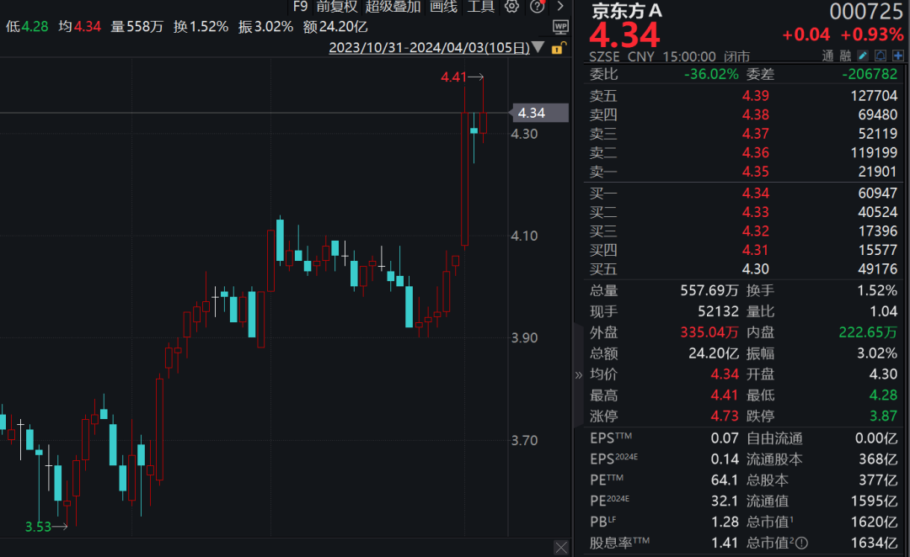The image size is (910, 557).
Task: Click the stock name 京东方A
Action: click(626, 10)
